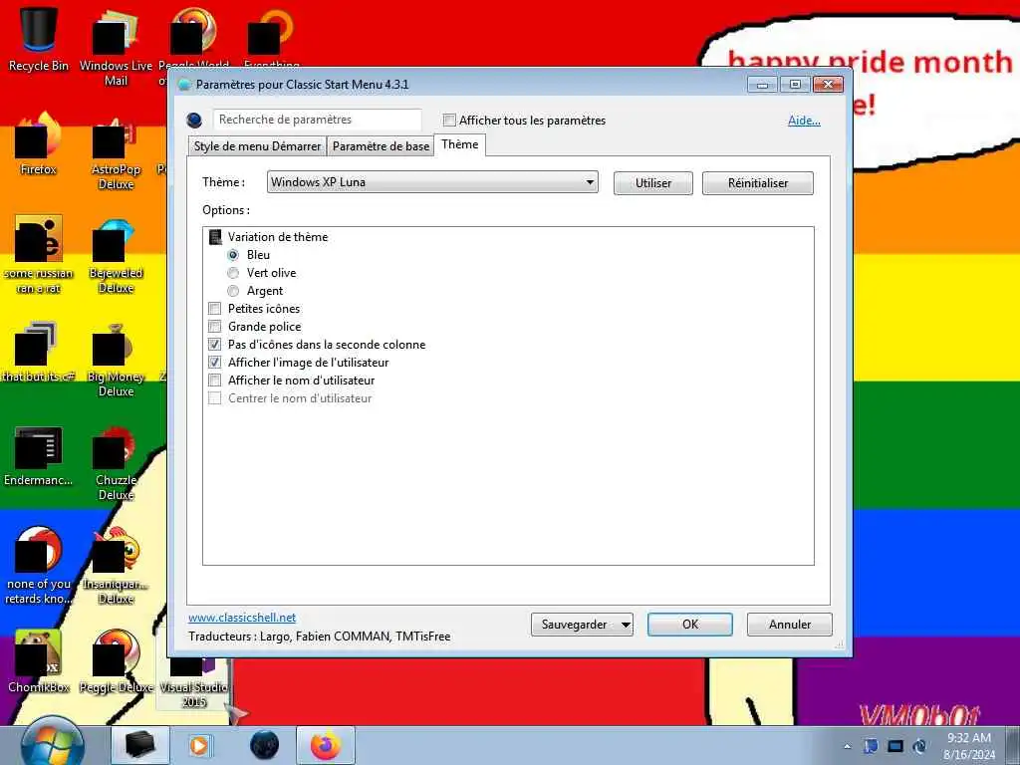The height and width of the screenshot is (765, 1020).
Task: Click the Variation de thème label
Action: tap(278, 237)
